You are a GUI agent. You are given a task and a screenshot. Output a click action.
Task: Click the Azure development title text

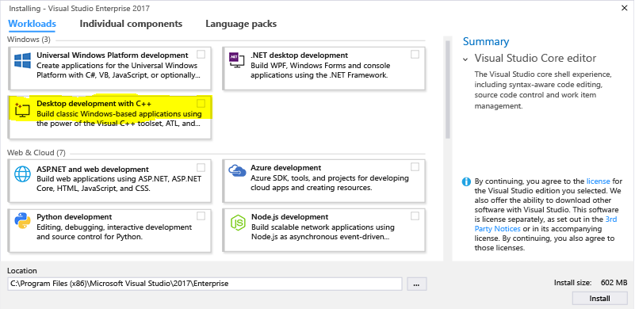[286, 168]
